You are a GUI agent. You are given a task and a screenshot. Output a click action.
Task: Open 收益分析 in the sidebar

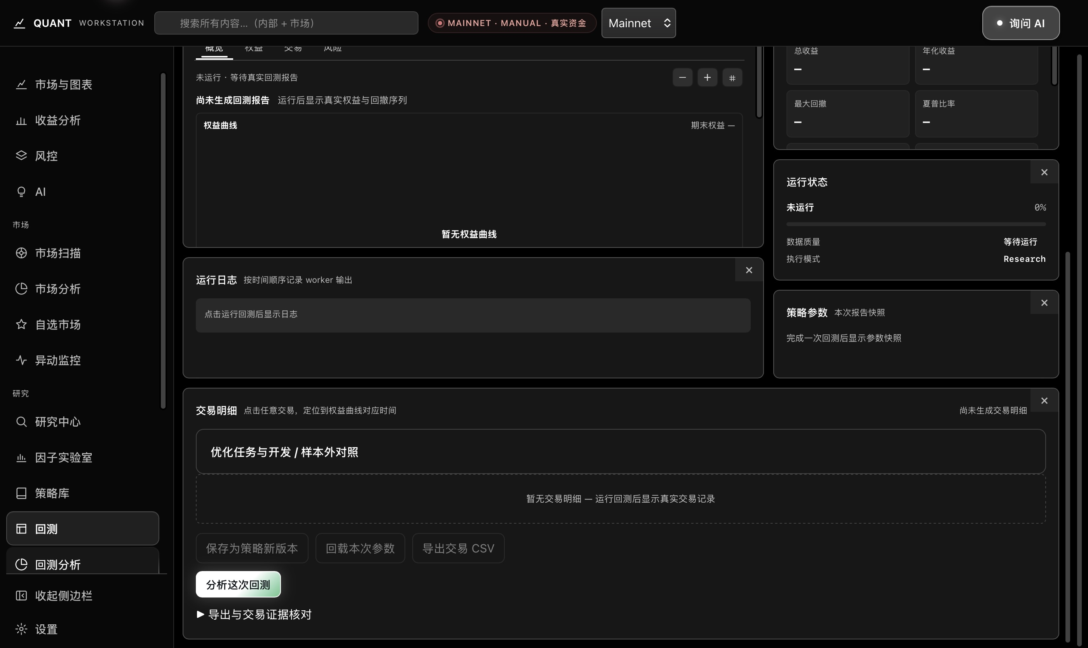[x=82, y=120]
